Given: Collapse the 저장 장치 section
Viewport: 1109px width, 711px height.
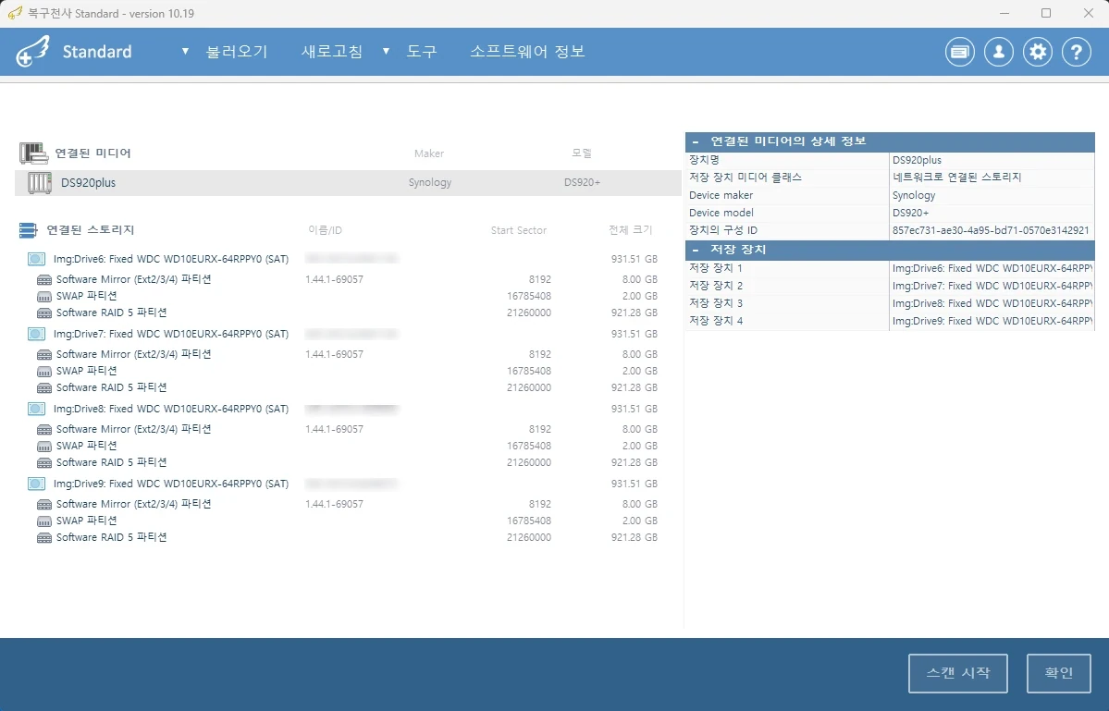Looking at the screenshot, I should coord(696,250).
